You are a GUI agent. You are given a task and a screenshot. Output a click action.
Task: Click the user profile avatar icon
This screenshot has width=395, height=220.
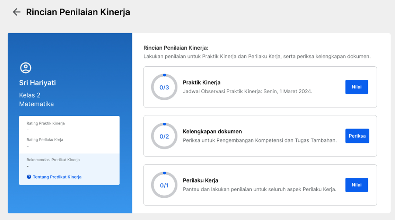tap(26, 68)
